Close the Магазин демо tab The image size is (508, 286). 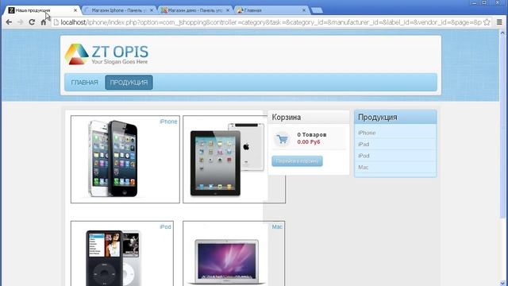(x=228, y=10)
